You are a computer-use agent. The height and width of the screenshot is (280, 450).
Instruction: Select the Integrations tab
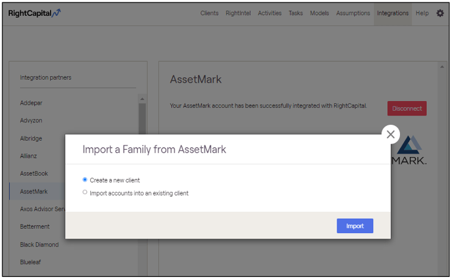[392, 13]
